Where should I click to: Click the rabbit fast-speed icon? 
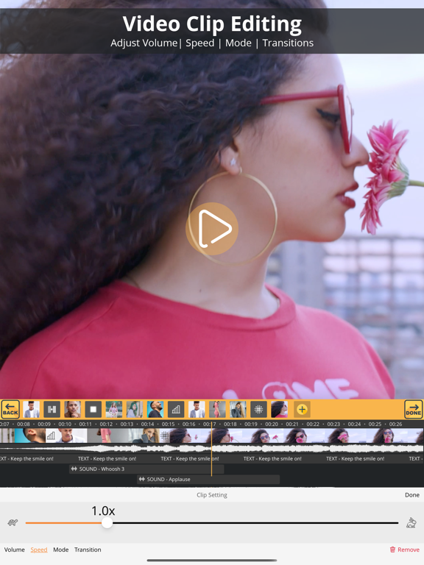411,522
